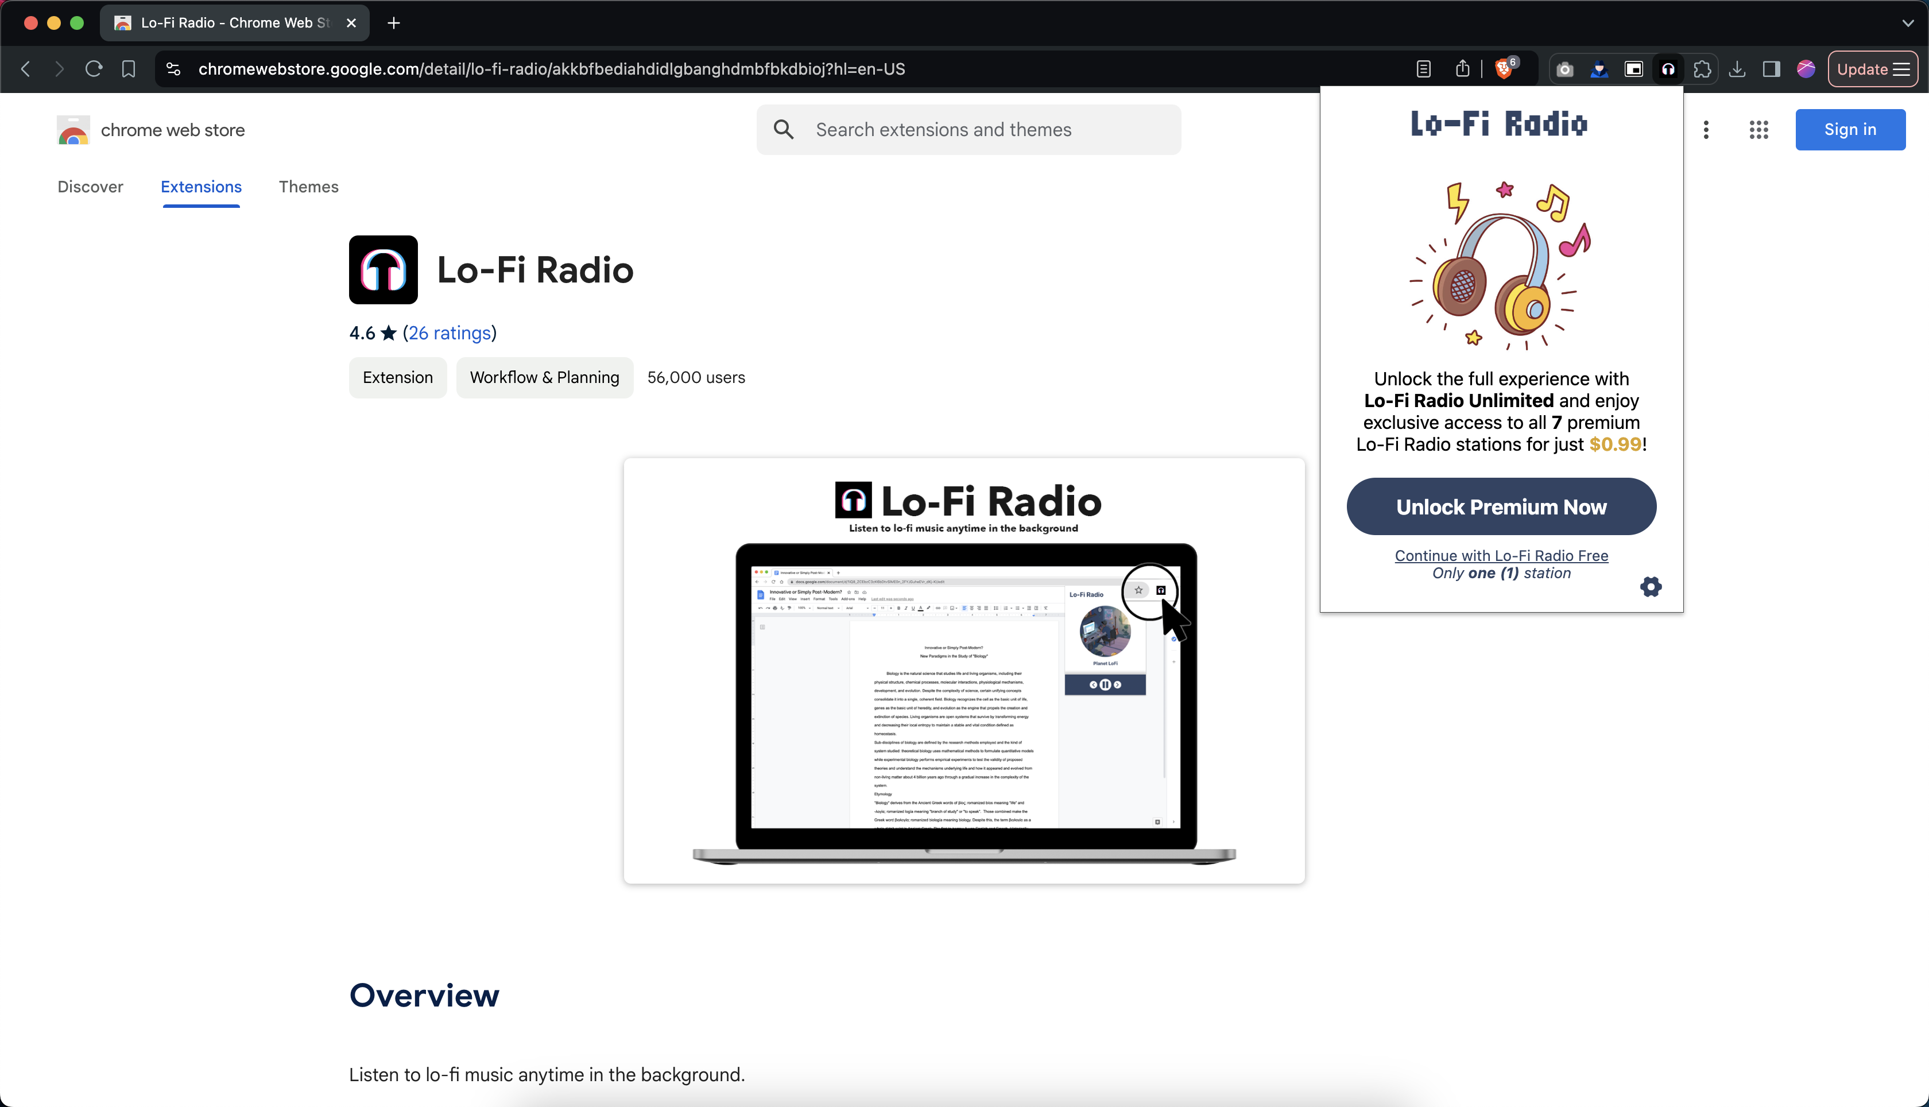The width and height of the screenshot is (1929, 1107).
Task: Open a new browser tab
Action: (394, 23)
